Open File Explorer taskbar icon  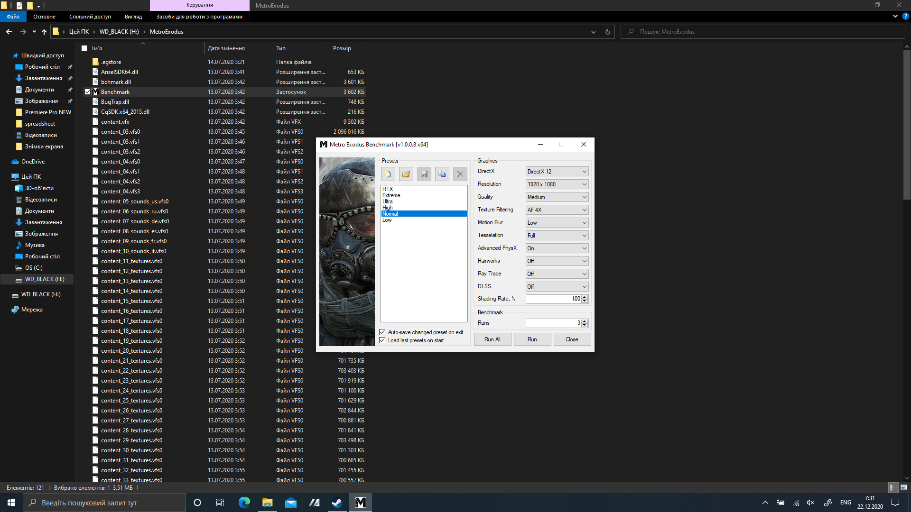268,503
